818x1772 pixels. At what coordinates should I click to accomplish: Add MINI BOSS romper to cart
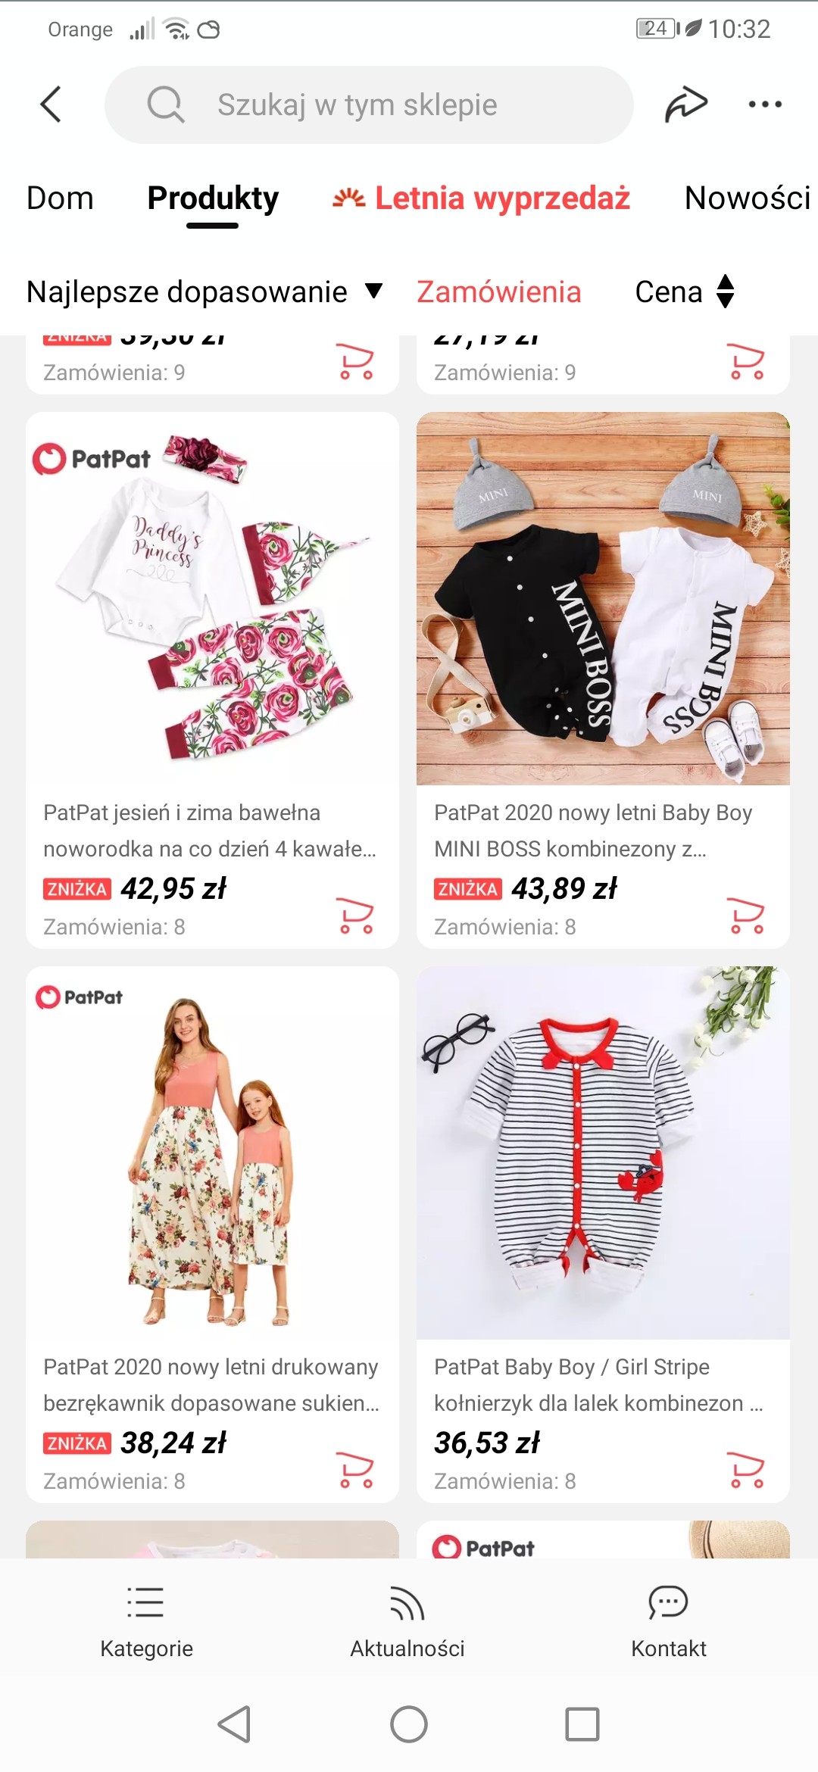[x=747, y=916]
